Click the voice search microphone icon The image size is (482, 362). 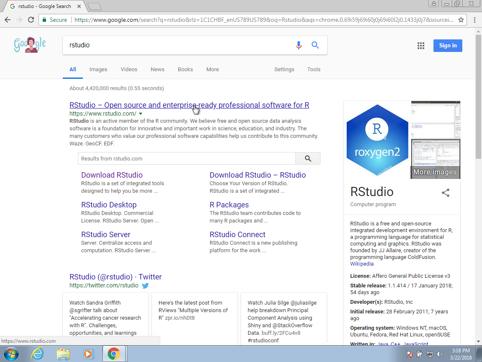[x=298, y=45]
